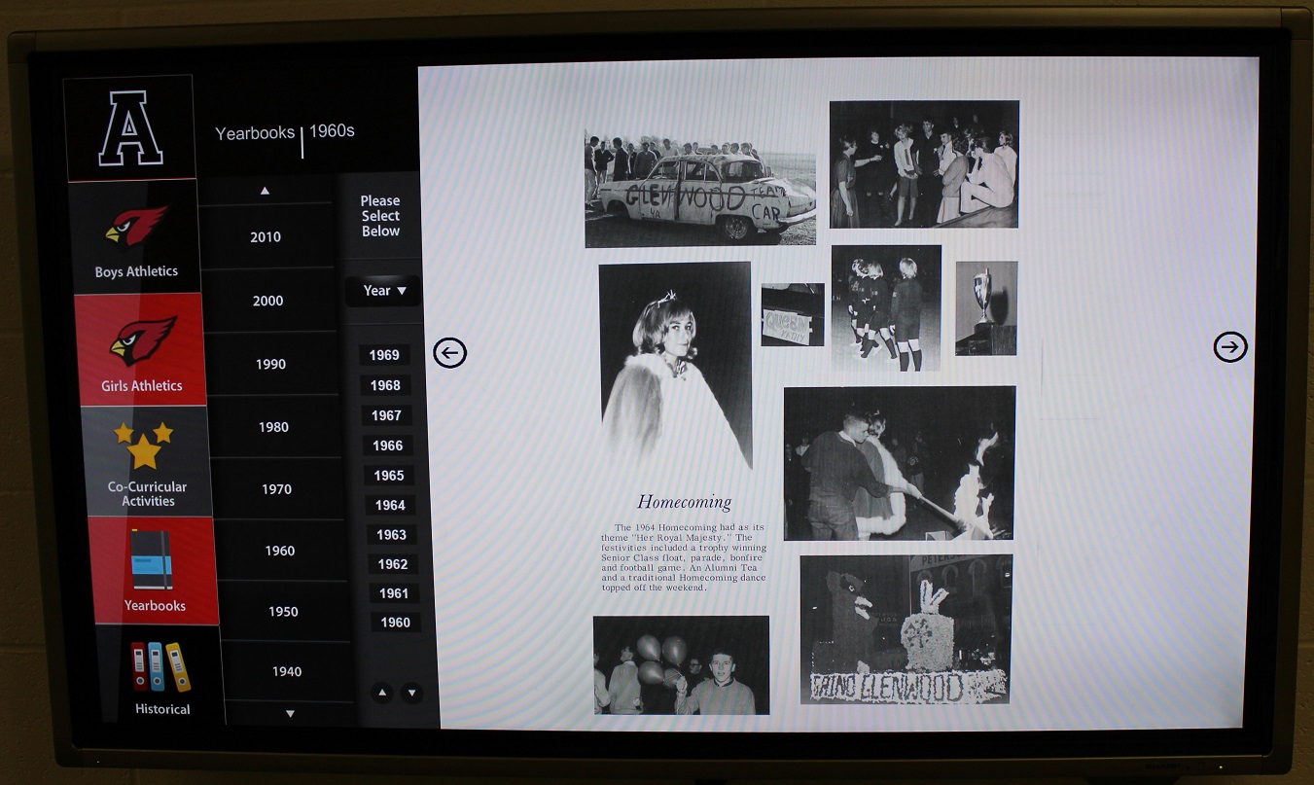This screenshot has height=785, width=1314.
Task: Tap the large letter A logo
Action: [130, 127]
